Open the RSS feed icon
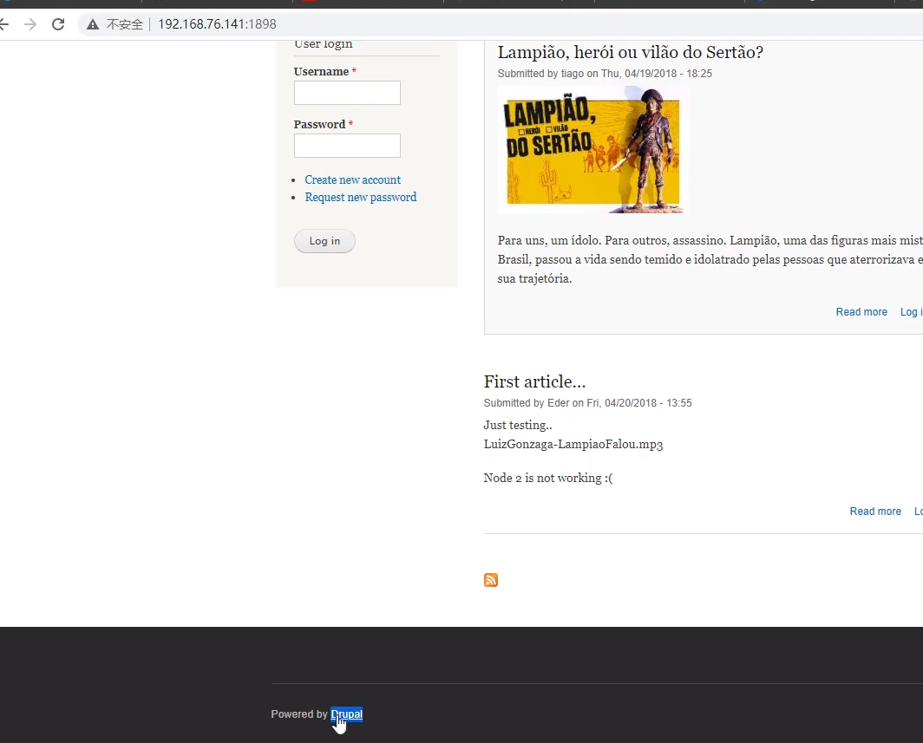Image resolution: width=923 pixels, height=743 pixels. click(491, 580)
